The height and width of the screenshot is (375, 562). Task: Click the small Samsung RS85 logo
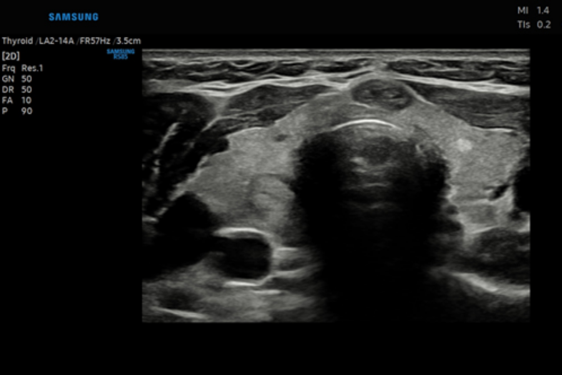click(121, 53)
